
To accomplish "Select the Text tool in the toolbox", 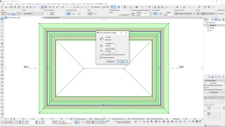I will (x=2, y=97).
